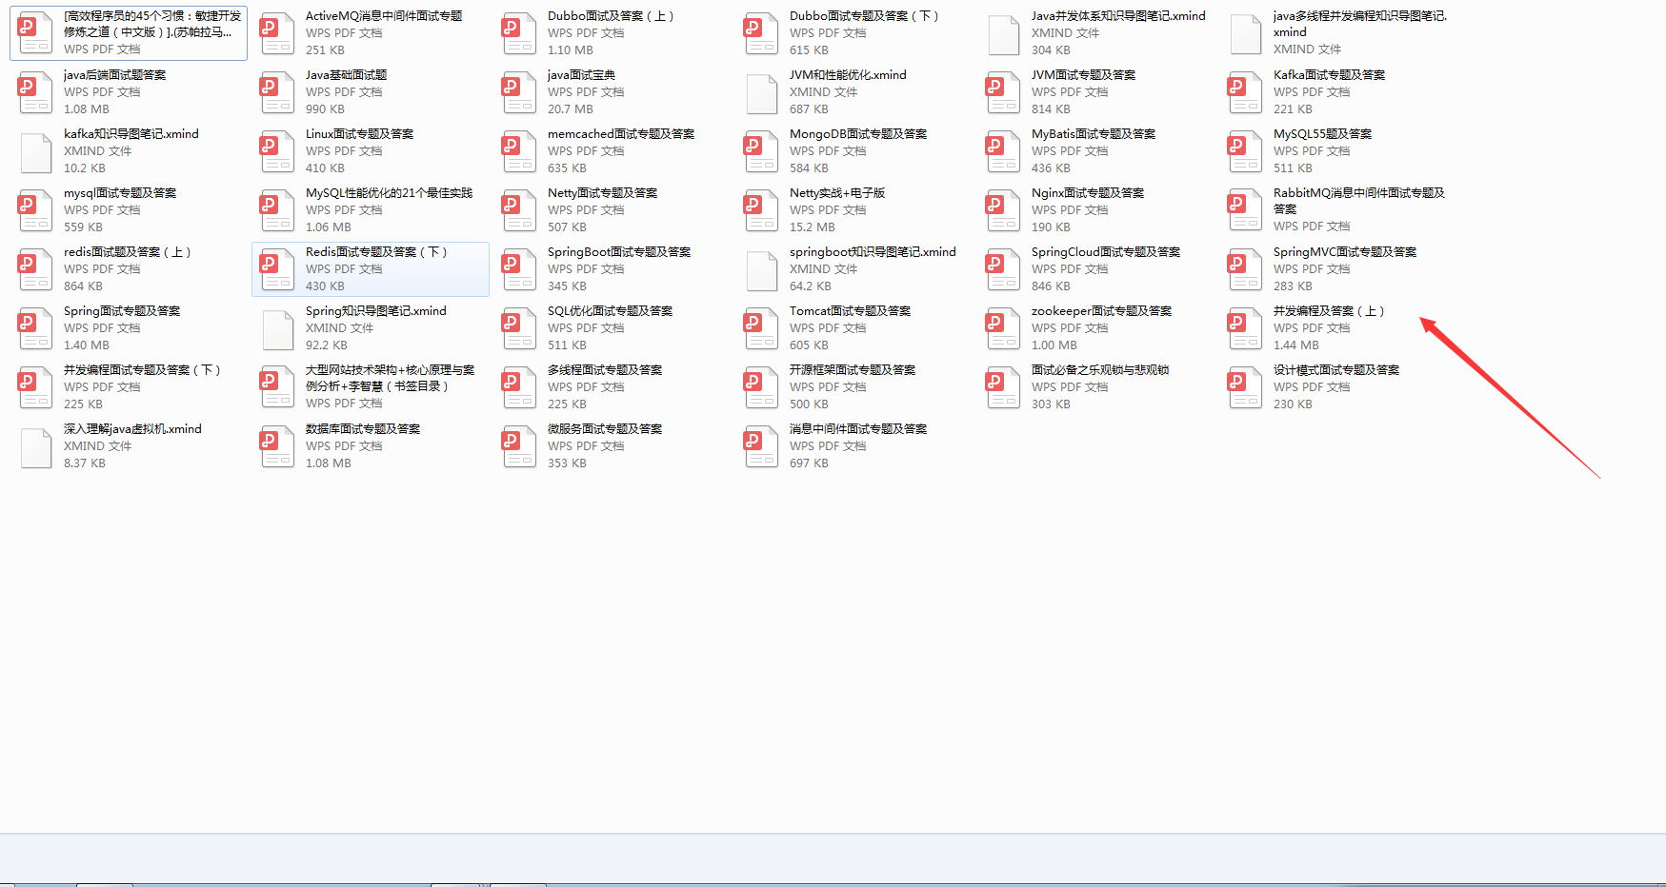Select the PDF icon of mysql面试专题及答案
Viewport: 1666px width, 887px height.
point(35,210)
